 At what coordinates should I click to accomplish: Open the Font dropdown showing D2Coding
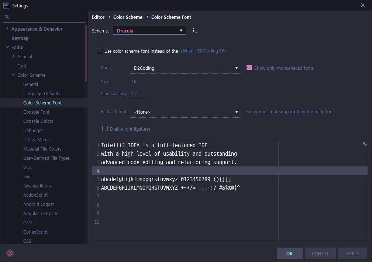pos(186,68)
